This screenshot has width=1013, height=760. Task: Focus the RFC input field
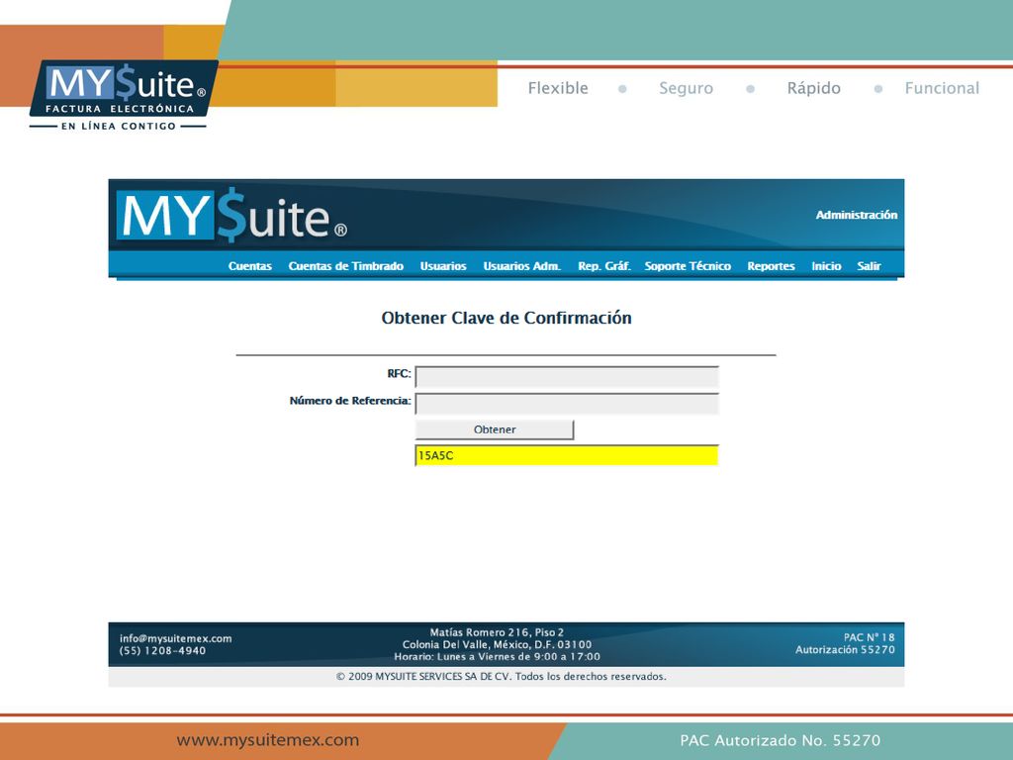click(x=567, y=377)
